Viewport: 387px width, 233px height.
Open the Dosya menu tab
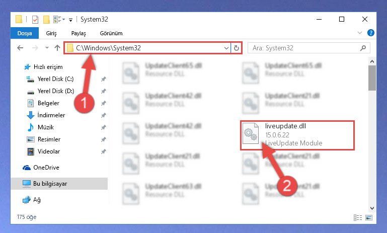coord(25,33)
